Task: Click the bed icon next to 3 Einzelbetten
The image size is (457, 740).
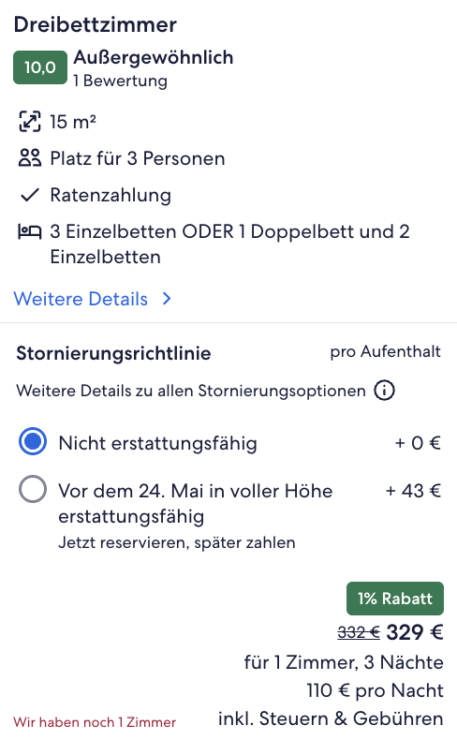Action: [30, 231]
